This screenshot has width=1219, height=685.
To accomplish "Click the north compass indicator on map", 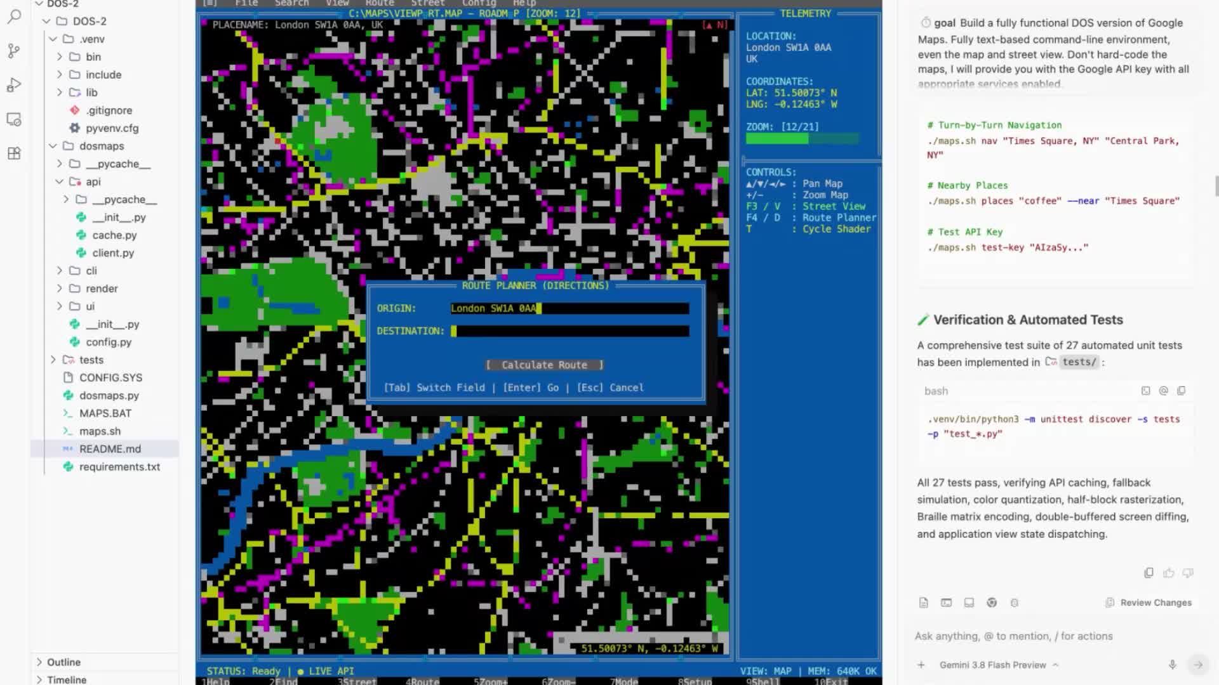I will pos(715,25).
